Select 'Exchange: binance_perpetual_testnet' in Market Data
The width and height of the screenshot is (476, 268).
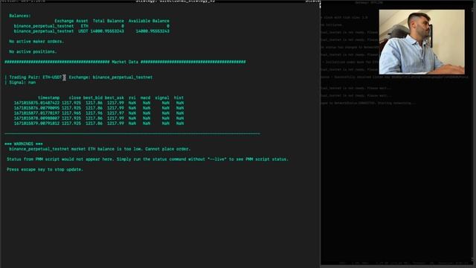point(111,77)
